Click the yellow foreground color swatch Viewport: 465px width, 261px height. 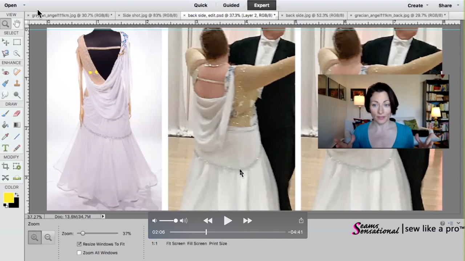[8, 197]
